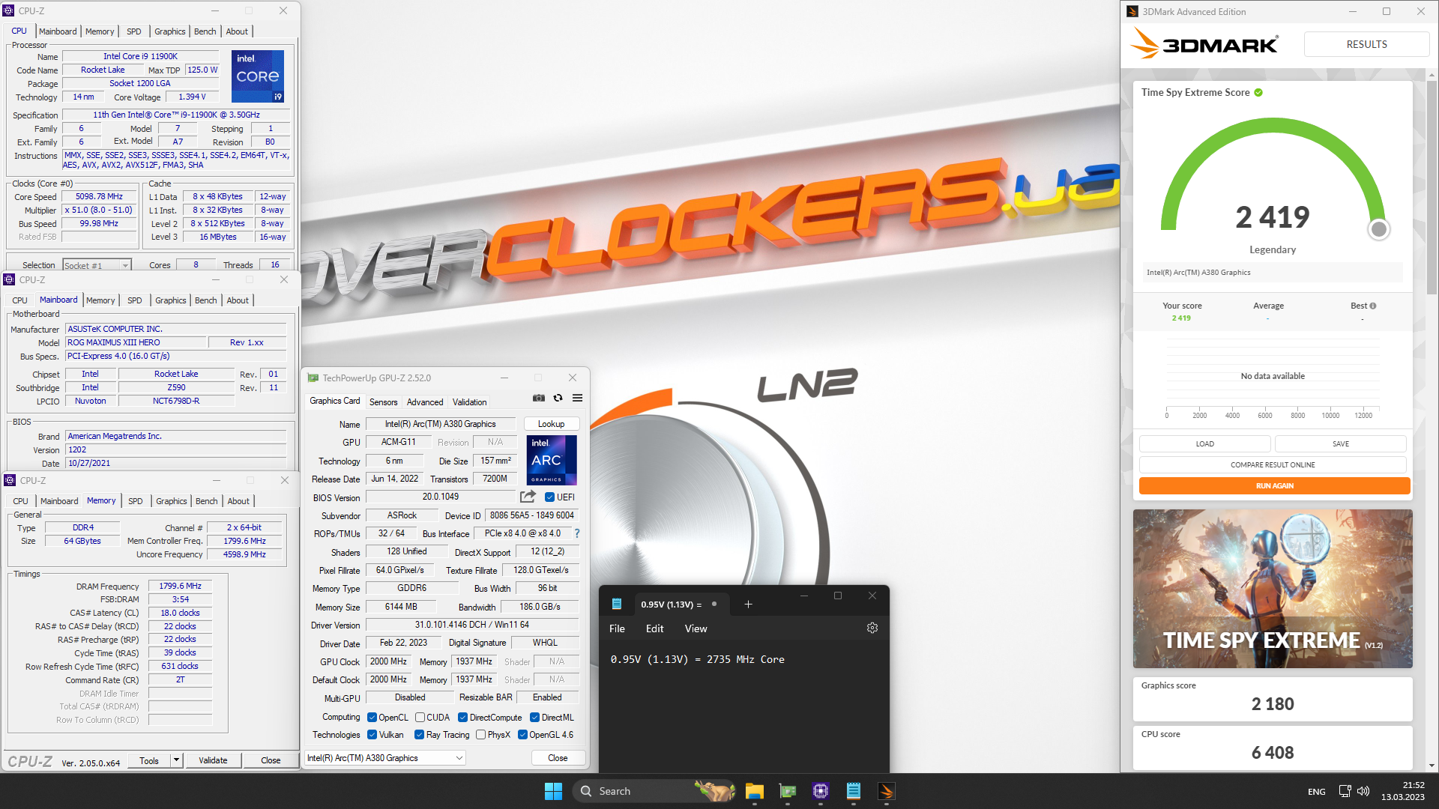This screenshot has height=809, width=1439.
Task: Switch to the Sensors tab in GPU-Z
Action: 383,402
